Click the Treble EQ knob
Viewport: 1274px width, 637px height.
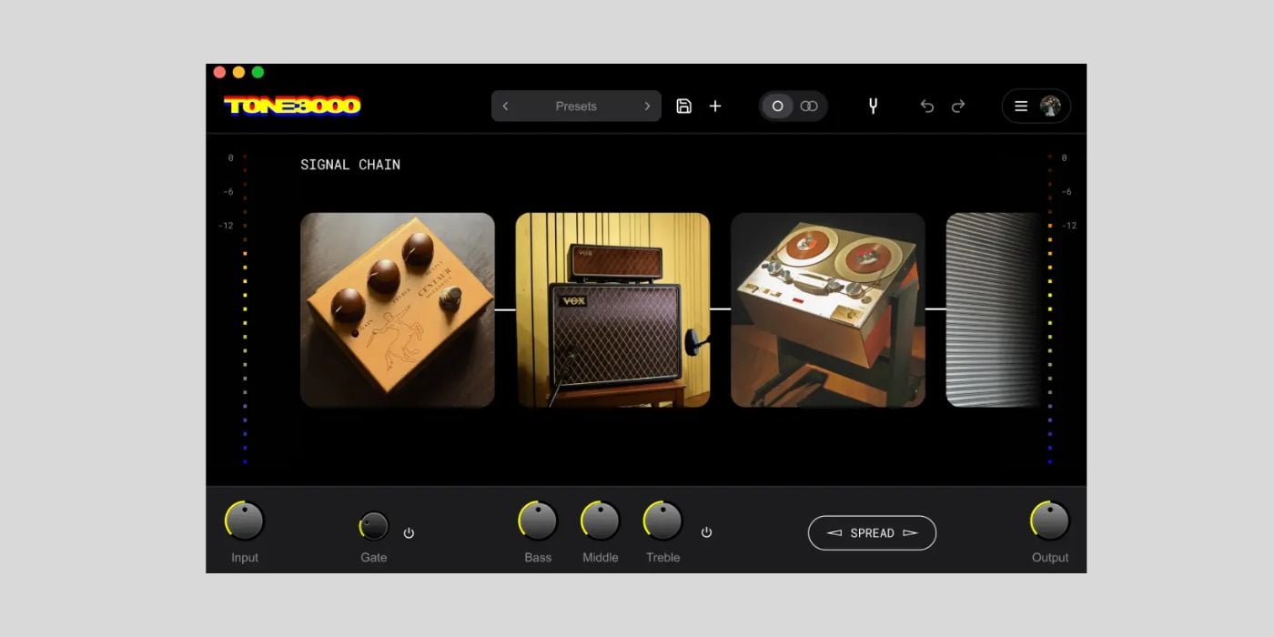[x=663, y=521]
